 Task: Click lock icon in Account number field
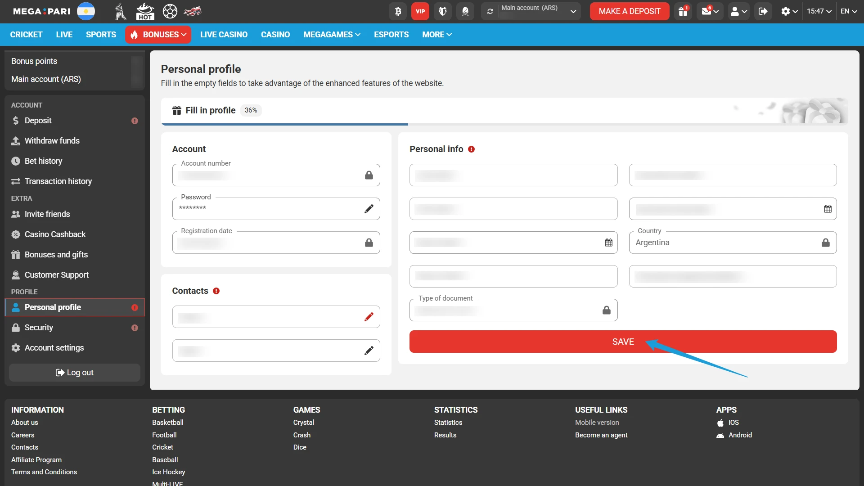[369, 175]
